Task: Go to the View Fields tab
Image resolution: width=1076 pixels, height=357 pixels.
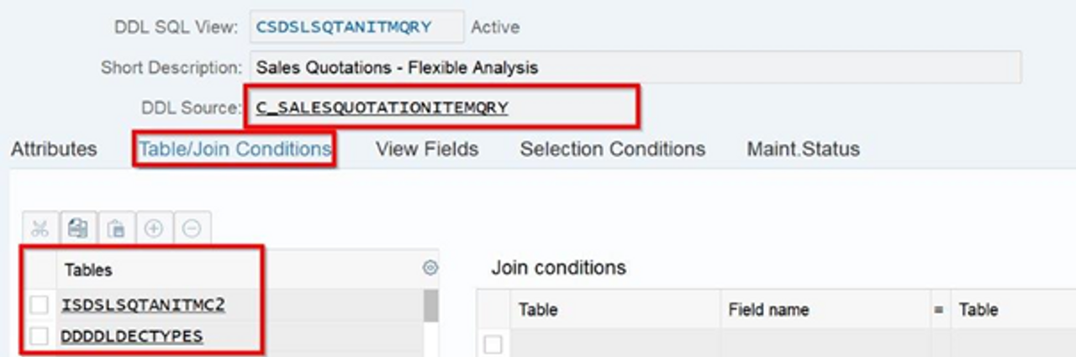Action: pos(427,150)
